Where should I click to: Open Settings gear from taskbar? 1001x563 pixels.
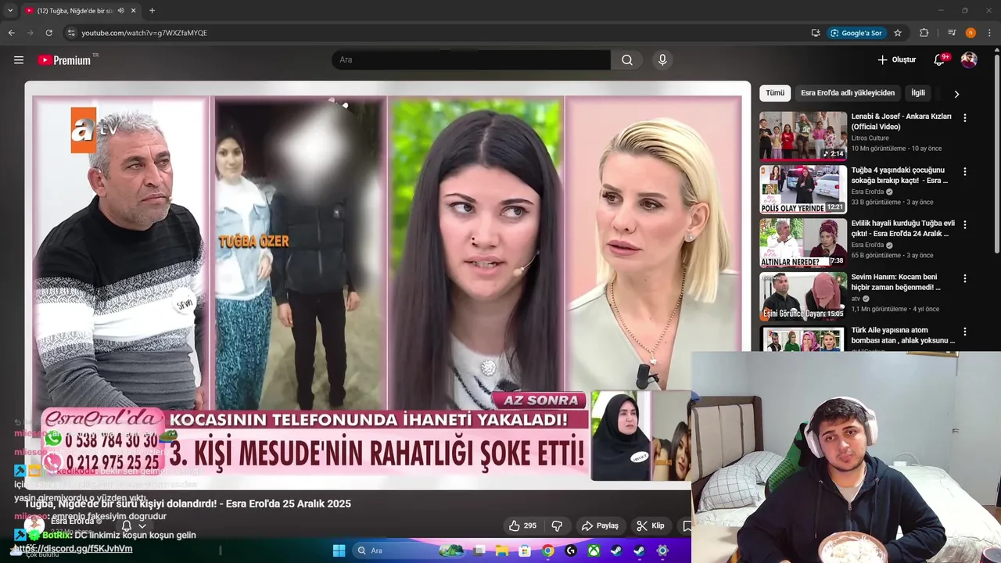662,550
